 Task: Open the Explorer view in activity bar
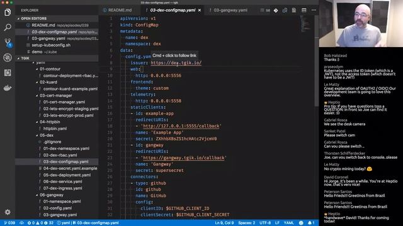(8, 13)
